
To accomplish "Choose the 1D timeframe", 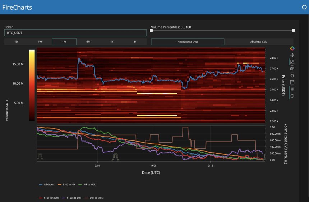I will pos(16,42).
